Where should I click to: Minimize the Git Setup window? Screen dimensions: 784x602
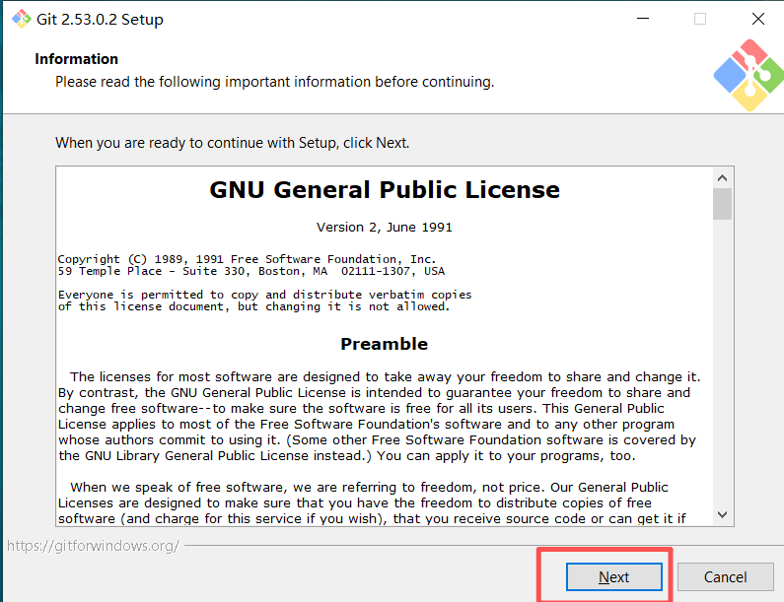[x=642, y=19]
